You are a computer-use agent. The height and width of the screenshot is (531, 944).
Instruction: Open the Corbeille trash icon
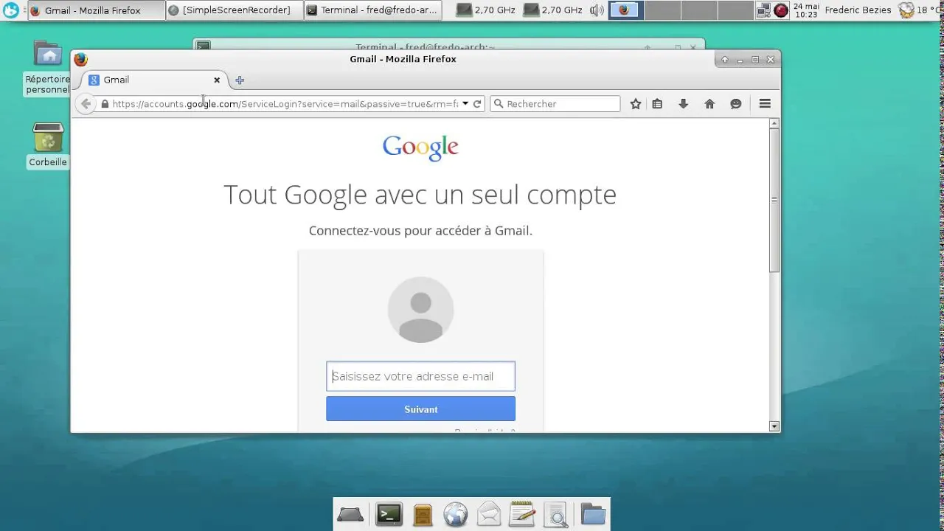tap(48, 145)
